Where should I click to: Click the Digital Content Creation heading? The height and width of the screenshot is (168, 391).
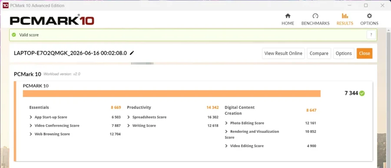click(240, 110)
